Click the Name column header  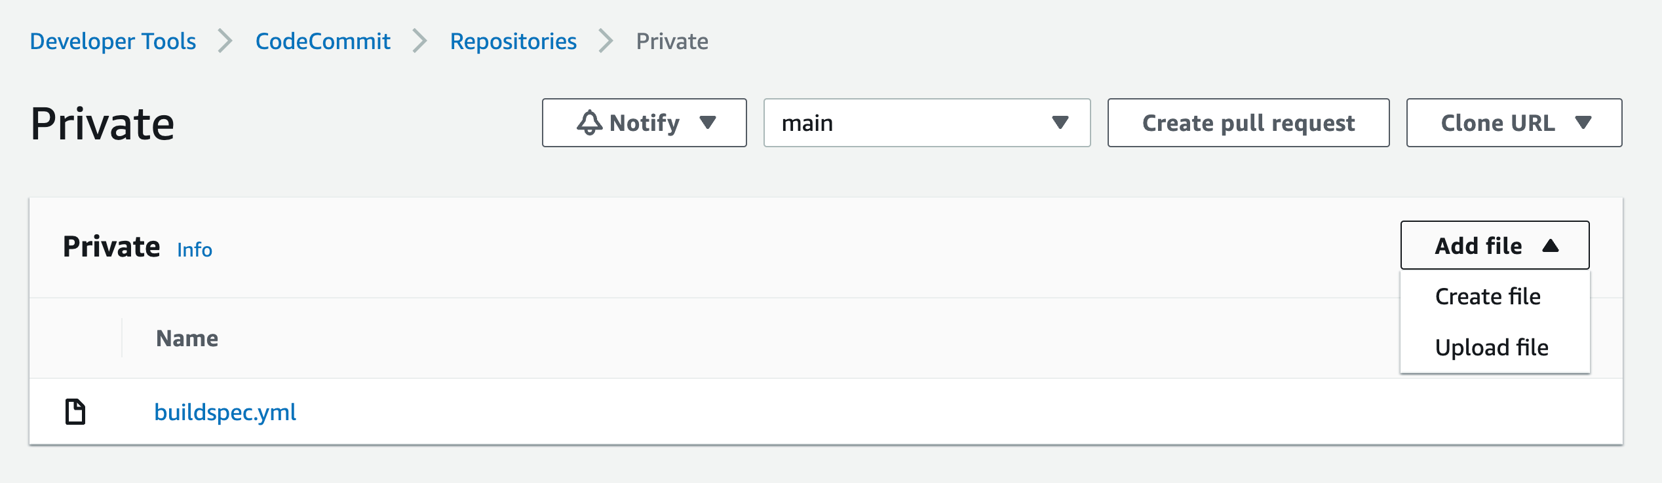187,338
